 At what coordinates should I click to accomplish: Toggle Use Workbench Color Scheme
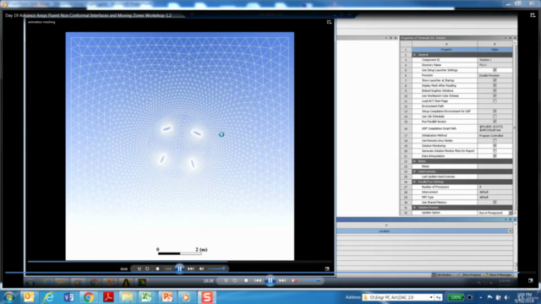[x=495, y=95]
